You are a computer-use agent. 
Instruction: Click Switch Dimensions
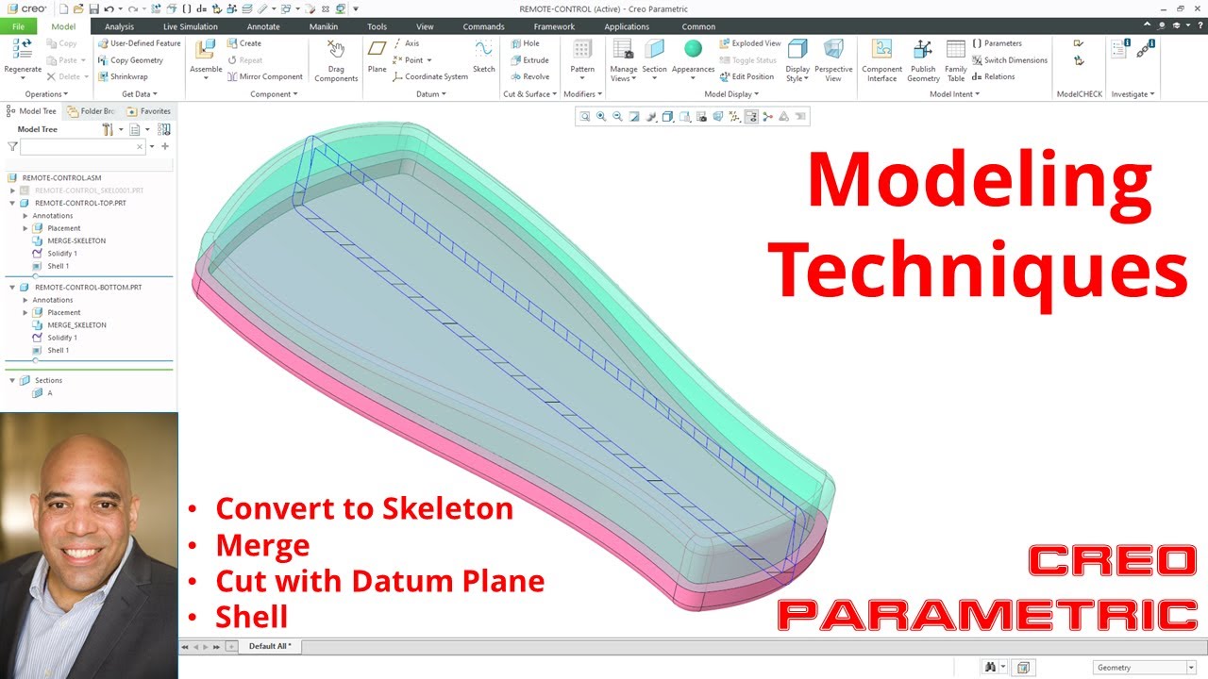pos(1009,60)
